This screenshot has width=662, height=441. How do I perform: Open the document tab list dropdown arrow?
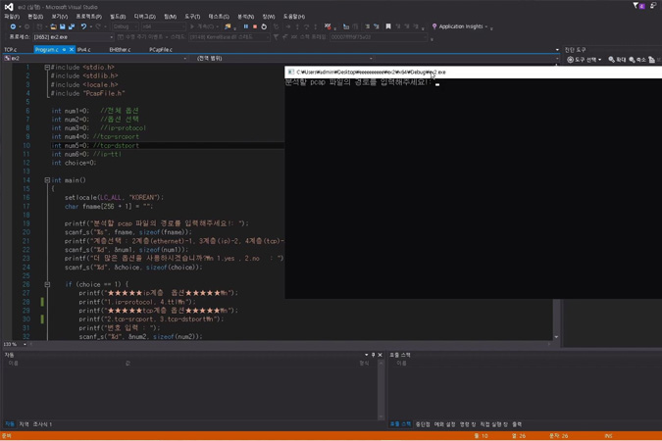(557, 50)
